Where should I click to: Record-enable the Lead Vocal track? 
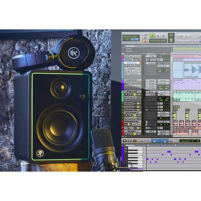point(126,66)
